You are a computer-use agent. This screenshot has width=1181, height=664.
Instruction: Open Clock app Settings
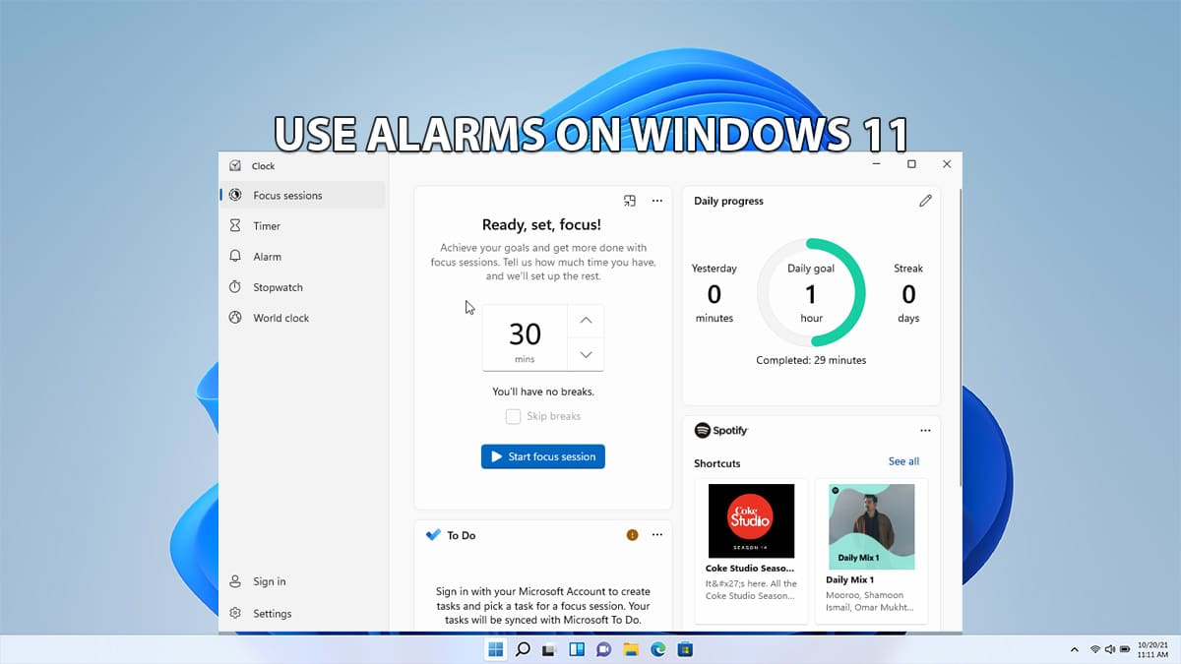303,613
